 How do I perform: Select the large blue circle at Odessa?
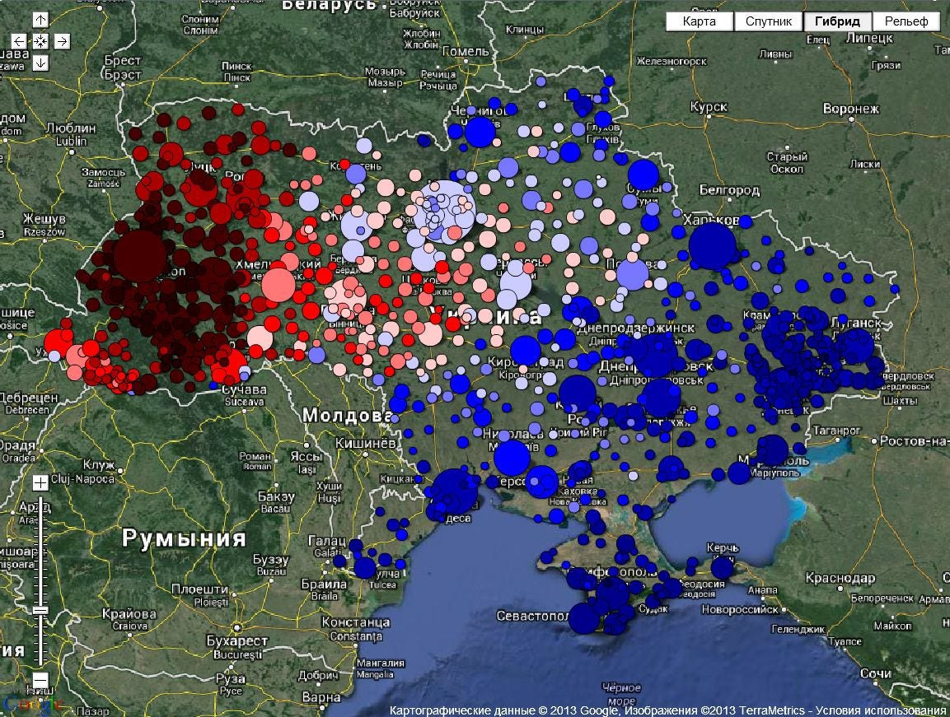click(455, 491)
